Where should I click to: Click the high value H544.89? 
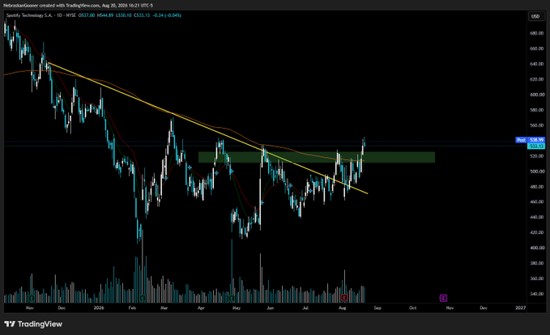pyautogui.click(x=105, y=15)
